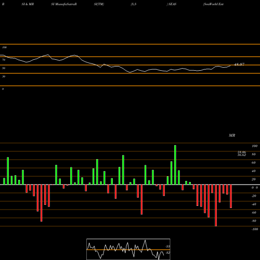Image resolution: width=260 pixels, height=260 pixels.
Task: Click the MR value '58.06'
Action: coord(242,152)
